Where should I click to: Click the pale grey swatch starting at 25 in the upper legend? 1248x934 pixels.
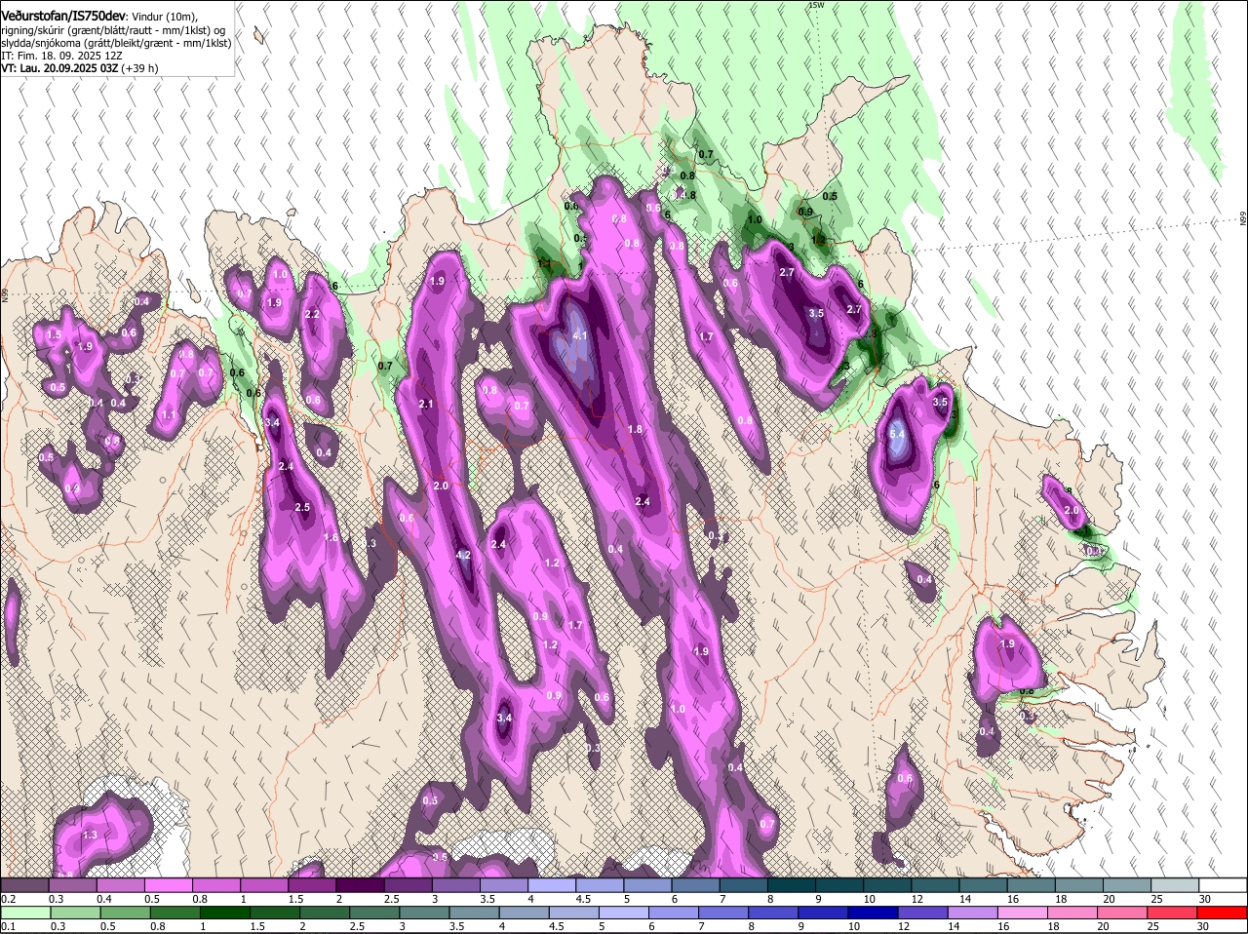[1175, 885]
